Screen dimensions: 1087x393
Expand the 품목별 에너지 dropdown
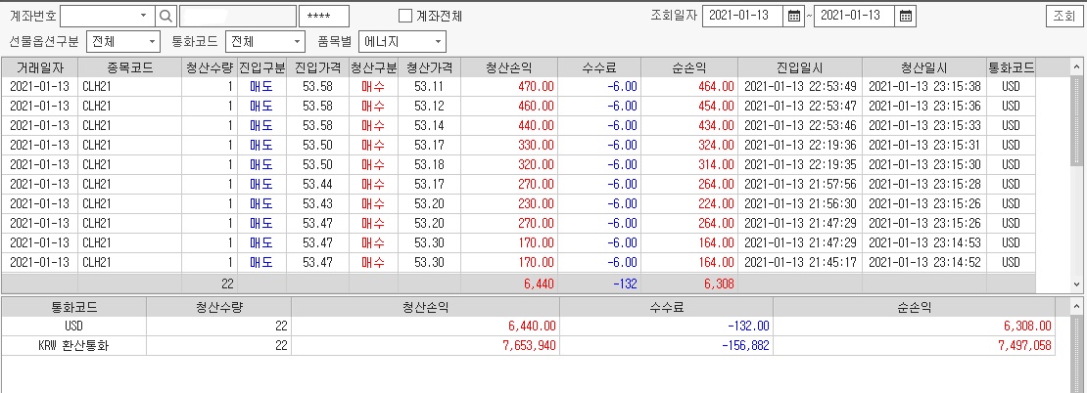(402, 41)
